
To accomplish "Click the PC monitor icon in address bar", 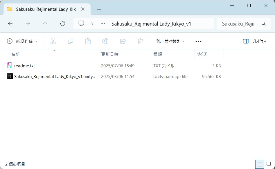I will 81,24.
